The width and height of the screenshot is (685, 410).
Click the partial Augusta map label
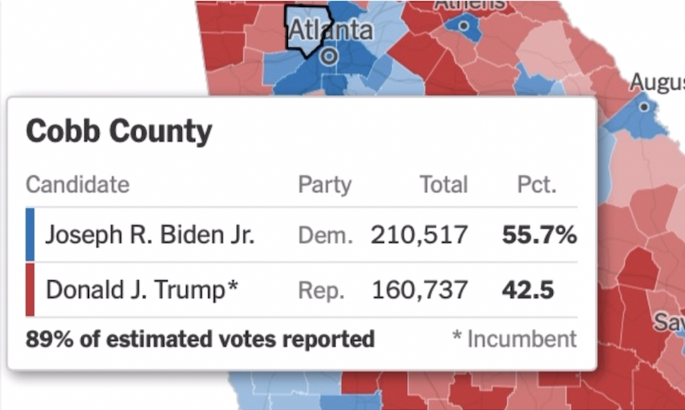655,83
